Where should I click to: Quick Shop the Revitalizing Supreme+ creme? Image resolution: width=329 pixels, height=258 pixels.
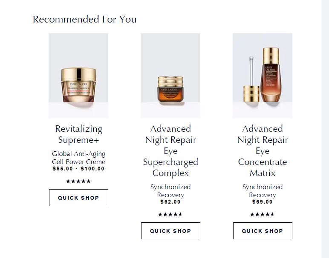[x=78, y=198]
